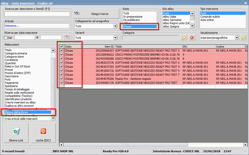Select Asta online insertion type
The image size is (249, 155).
[x=223, y=20]
